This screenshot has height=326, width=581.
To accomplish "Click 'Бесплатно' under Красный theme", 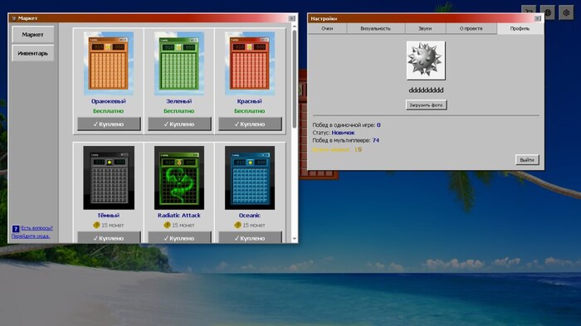I will coord(249,111).
